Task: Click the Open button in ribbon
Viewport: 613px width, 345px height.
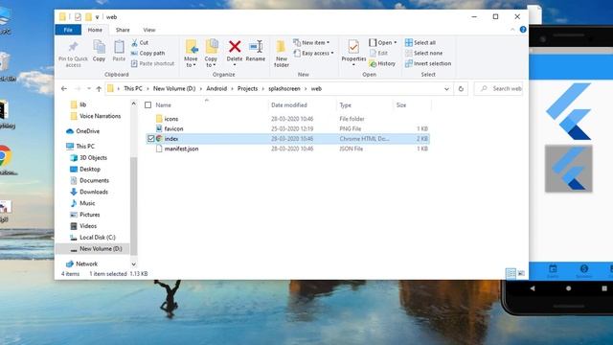Action: tap(383, 42)
